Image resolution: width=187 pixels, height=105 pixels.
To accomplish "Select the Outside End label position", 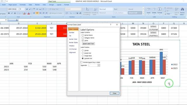I will (x=82, y=58).
